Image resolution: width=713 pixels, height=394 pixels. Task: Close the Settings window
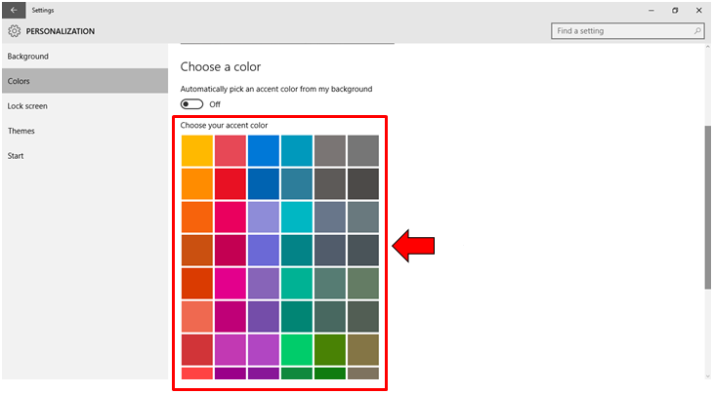(700, 10)
